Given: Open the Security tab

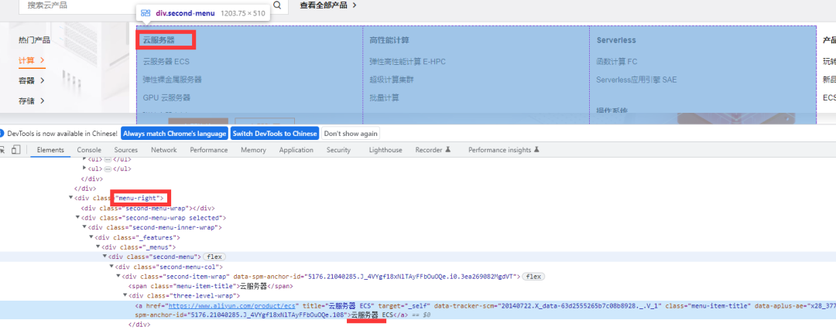Looking at the screenshot, I should click(338, 150).
